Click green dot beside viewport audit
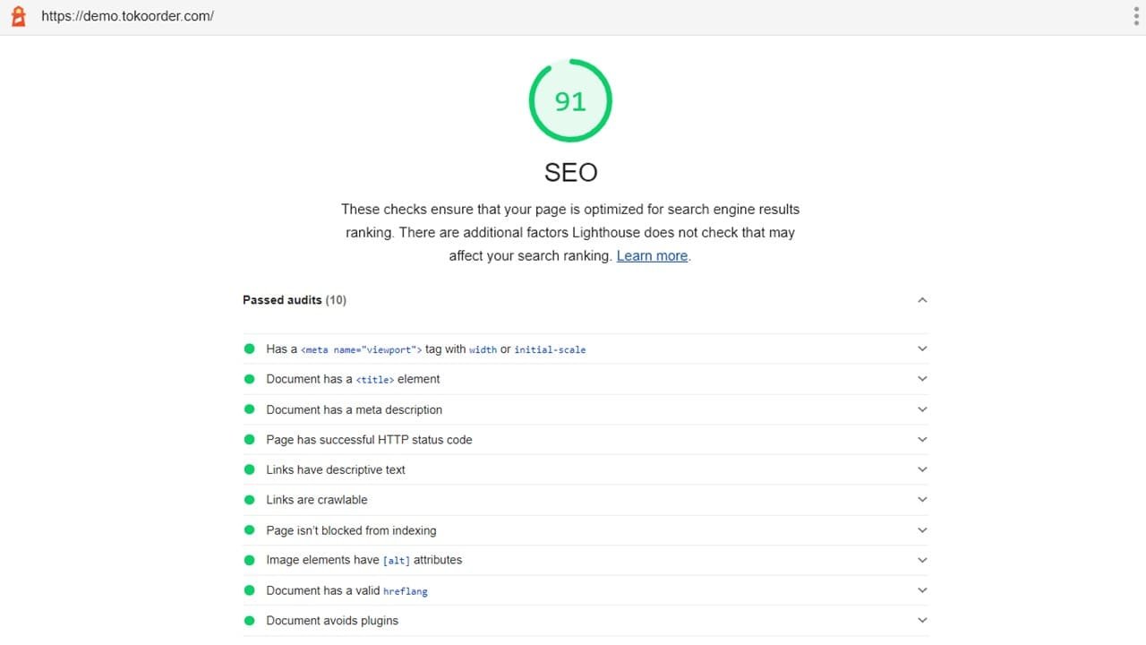This screenshot has height=645, width=1146. [x=250, y=349]
